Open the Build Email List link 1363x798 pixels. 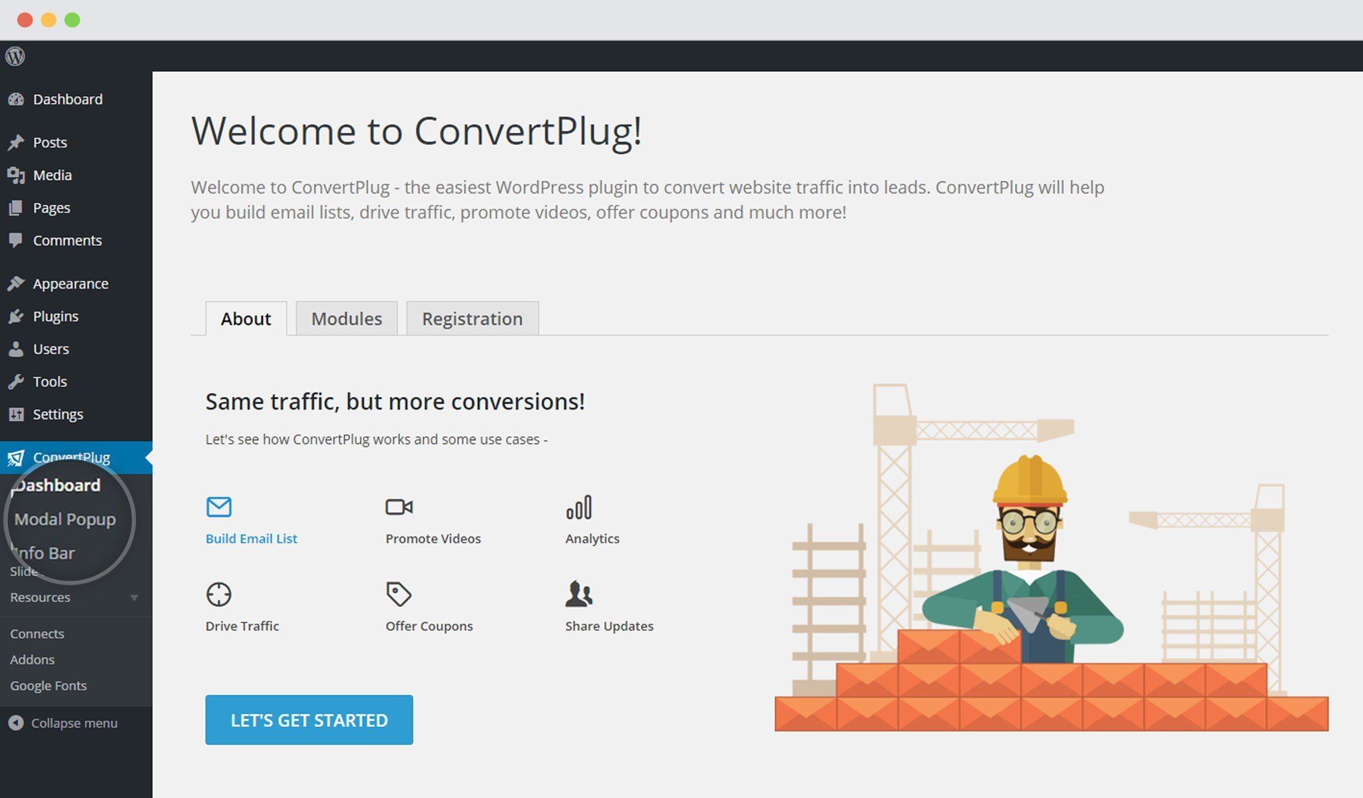pos(251,539)
